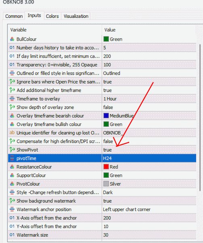Open the Timeframe to overlay 1 Hour dropdown
The width and height of the screenshot is (203, 243).
149,99
